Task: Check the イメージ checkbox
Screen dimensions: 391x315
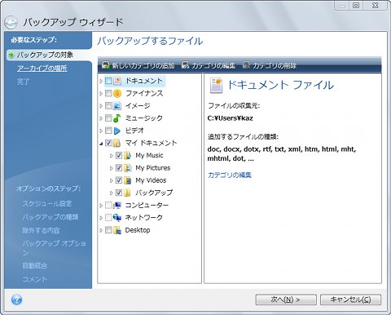Action: (108, 105)
